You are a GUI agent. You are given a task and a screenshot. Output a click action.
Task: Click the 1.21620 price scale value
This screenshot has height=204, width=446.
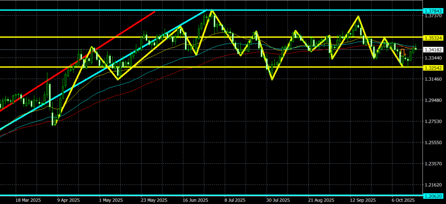pyautogui.click(x=433, y=185)
